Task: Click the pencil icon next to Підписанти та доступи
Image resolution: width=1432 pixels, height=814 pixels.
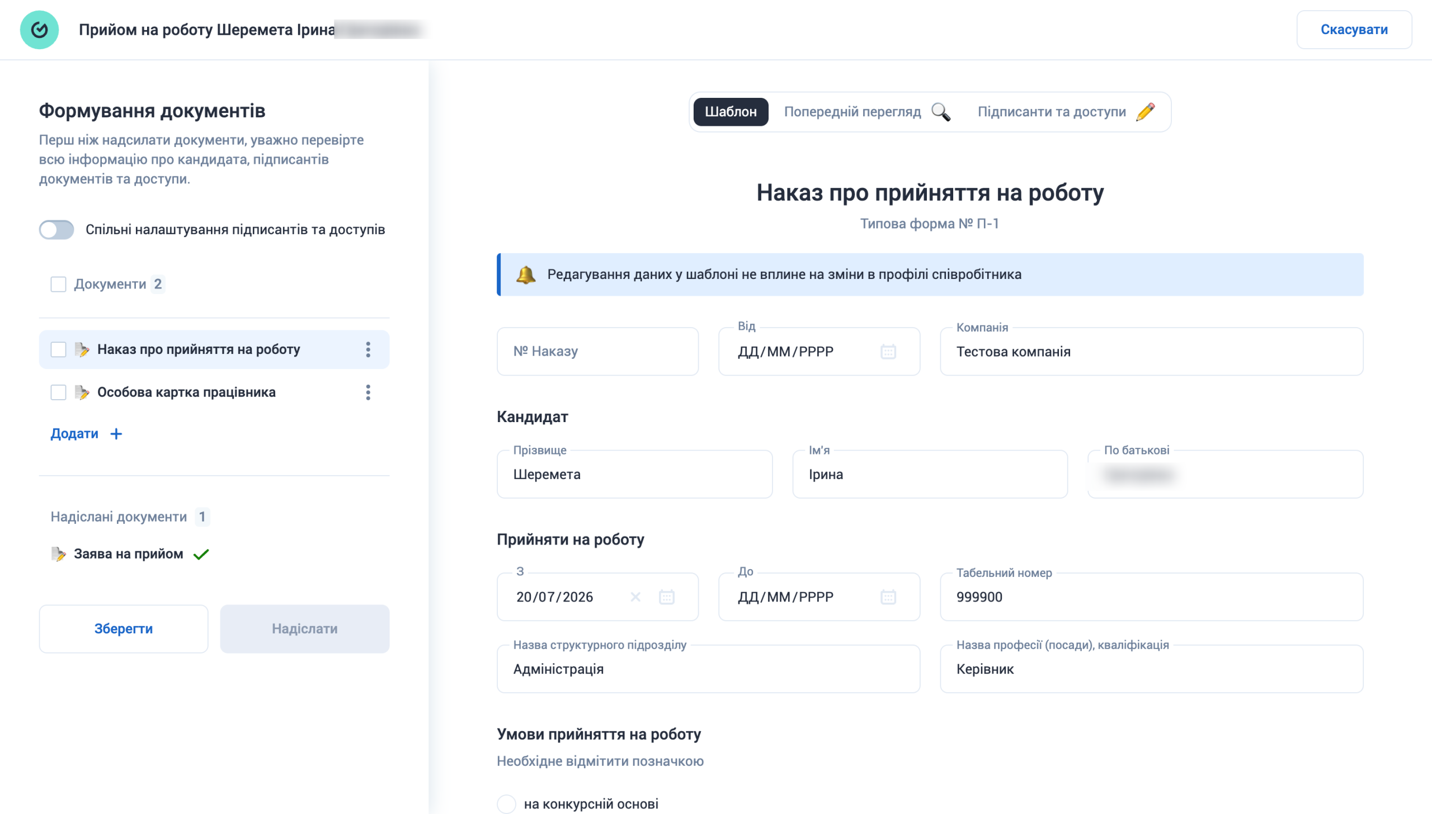Action: (x=1146, y=112)
